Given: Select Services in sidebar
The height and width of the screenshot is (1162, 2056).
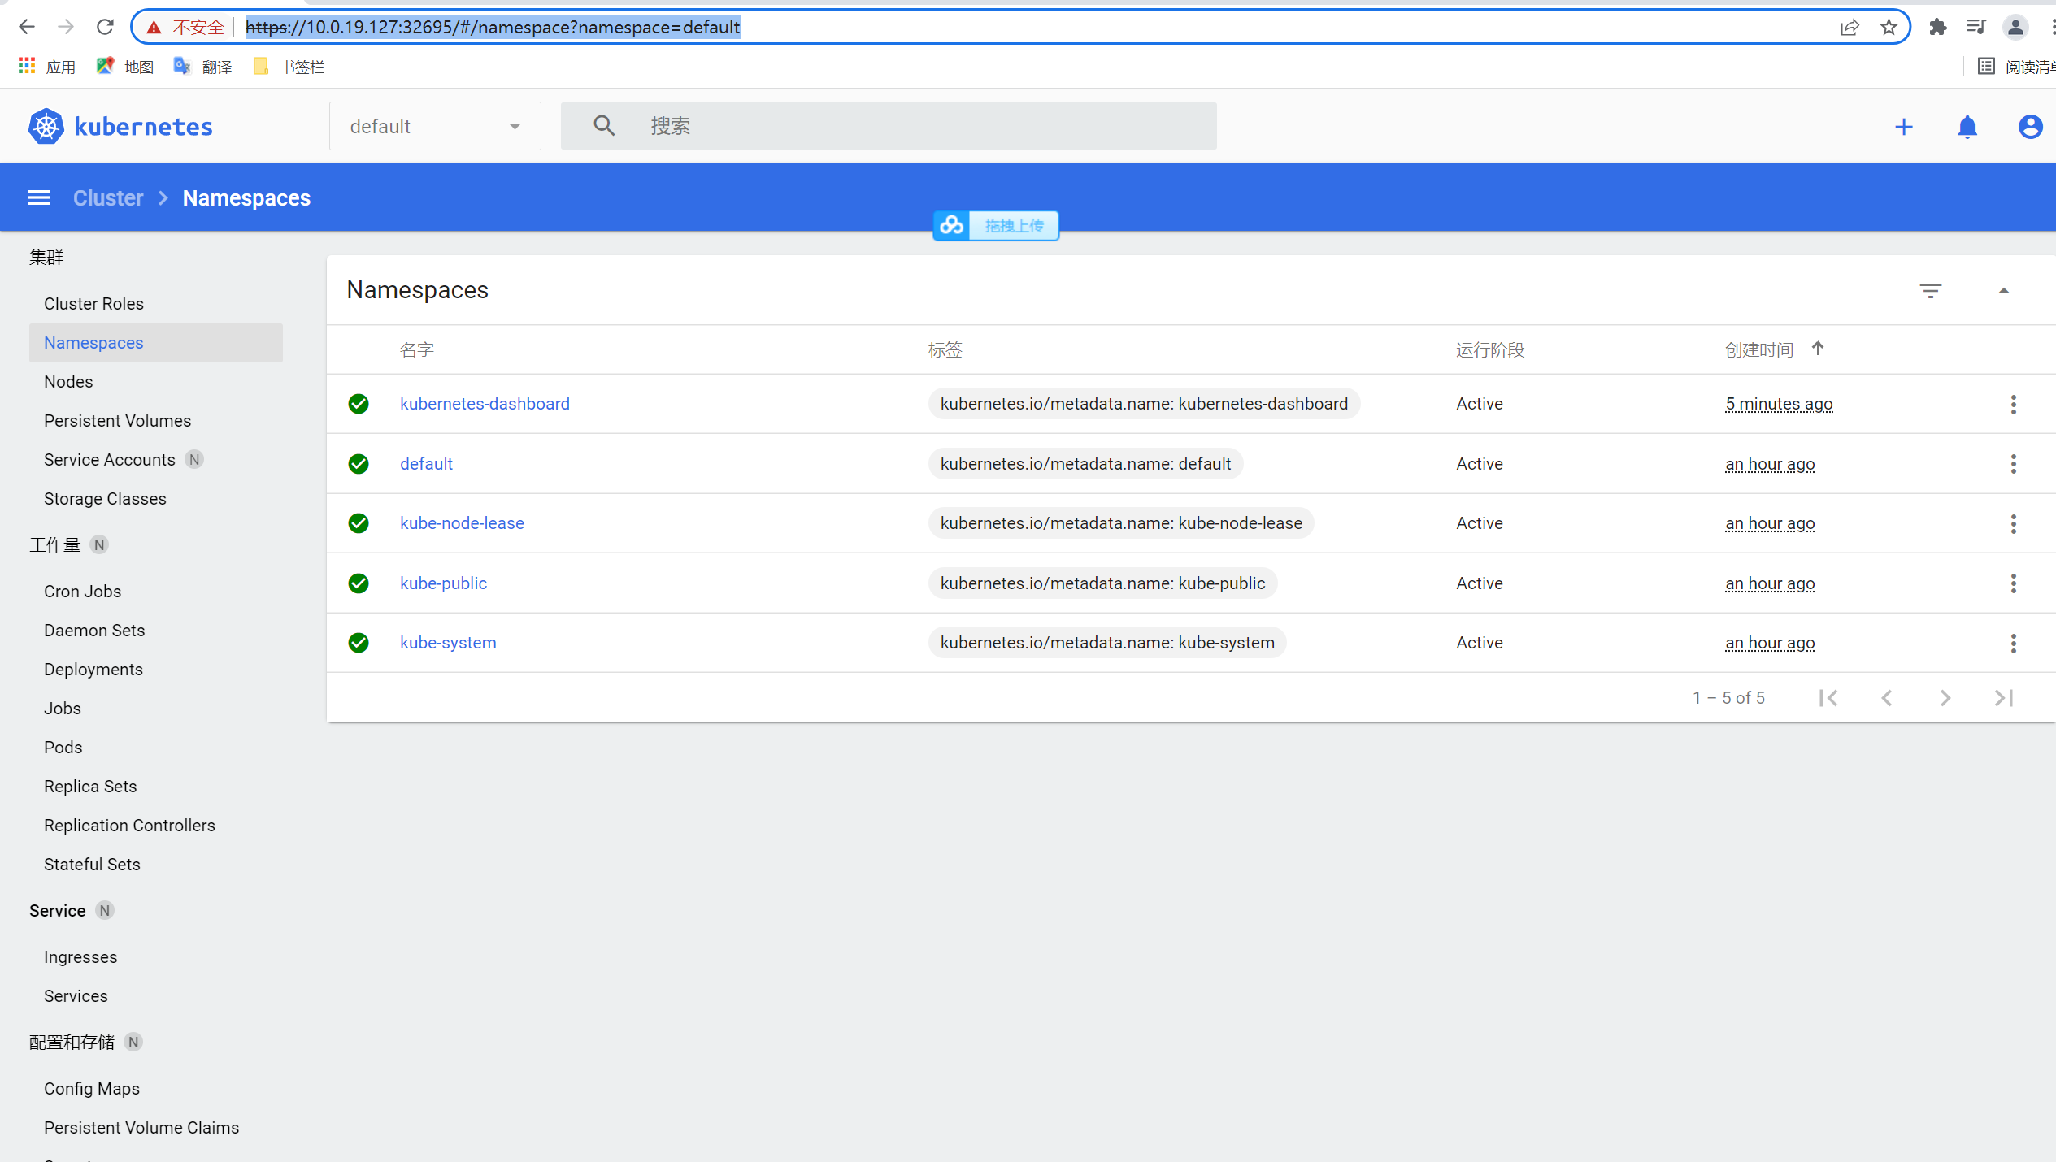Looking at the screenshot, I should pos(76,996).
